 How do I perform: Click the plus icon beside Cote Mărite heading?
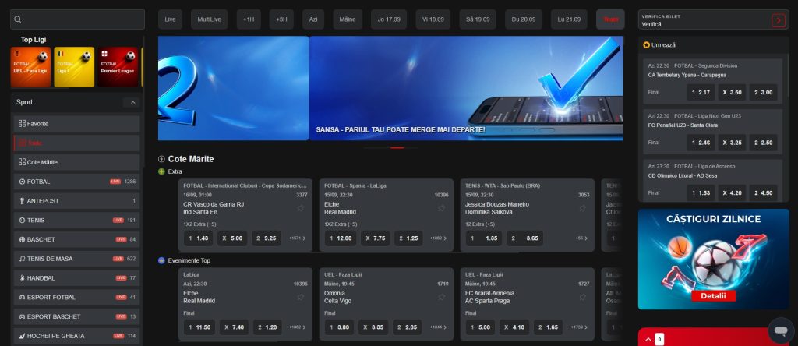[162, 159]
